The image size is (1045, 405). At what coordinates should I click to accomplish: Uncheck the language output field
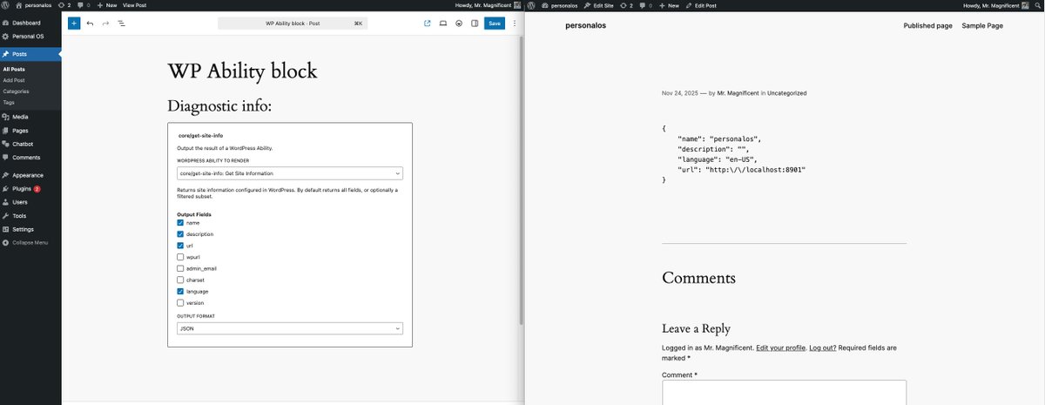[x=180, y=291]
